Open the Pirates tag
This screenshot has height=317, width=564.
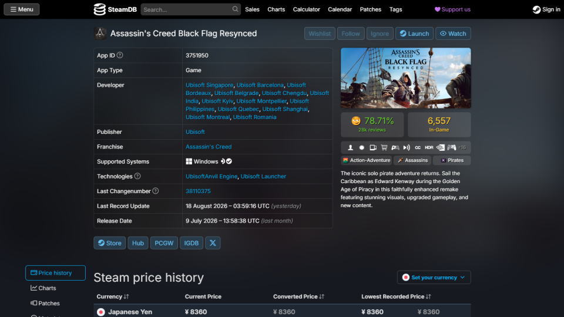pyautogui.click(x=452, y=160)
